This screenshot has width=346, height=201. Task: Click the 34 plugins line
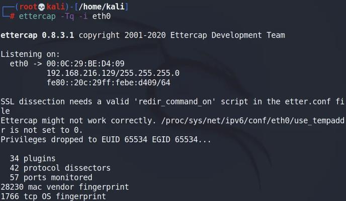[32, 158]
